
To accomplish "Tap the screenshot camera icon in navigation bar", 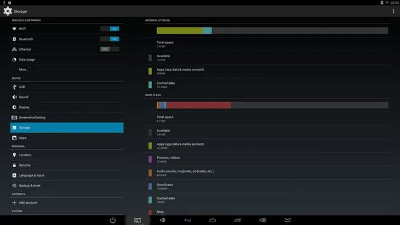I will point(138,220).
